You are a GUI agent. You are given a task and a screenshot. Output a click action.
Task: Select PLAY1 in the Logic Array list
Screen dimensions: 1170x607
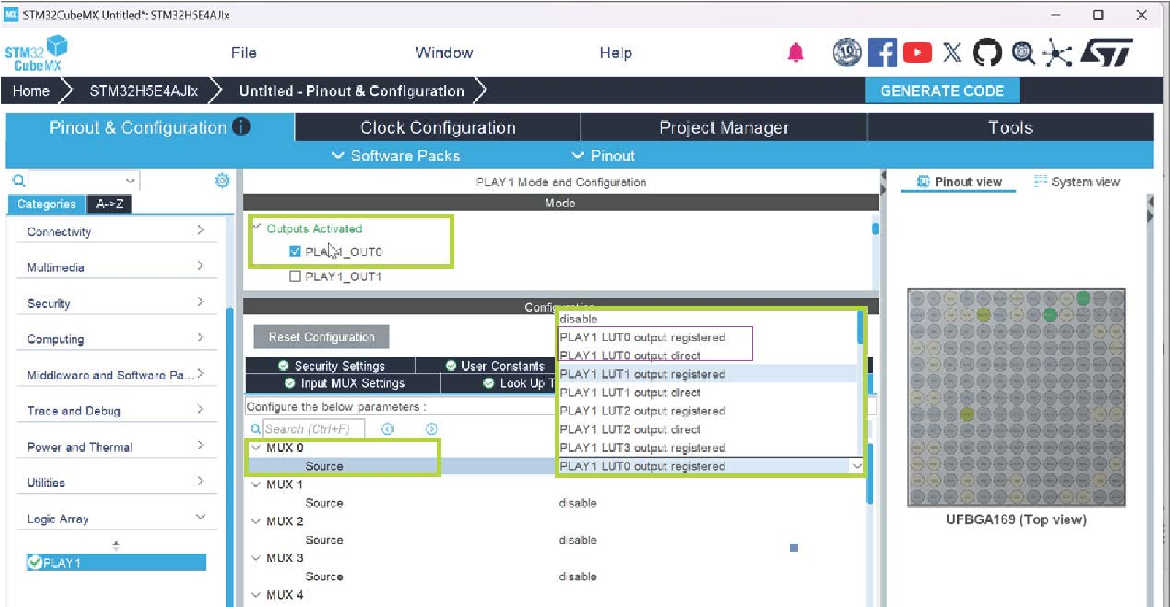(116, 562)
